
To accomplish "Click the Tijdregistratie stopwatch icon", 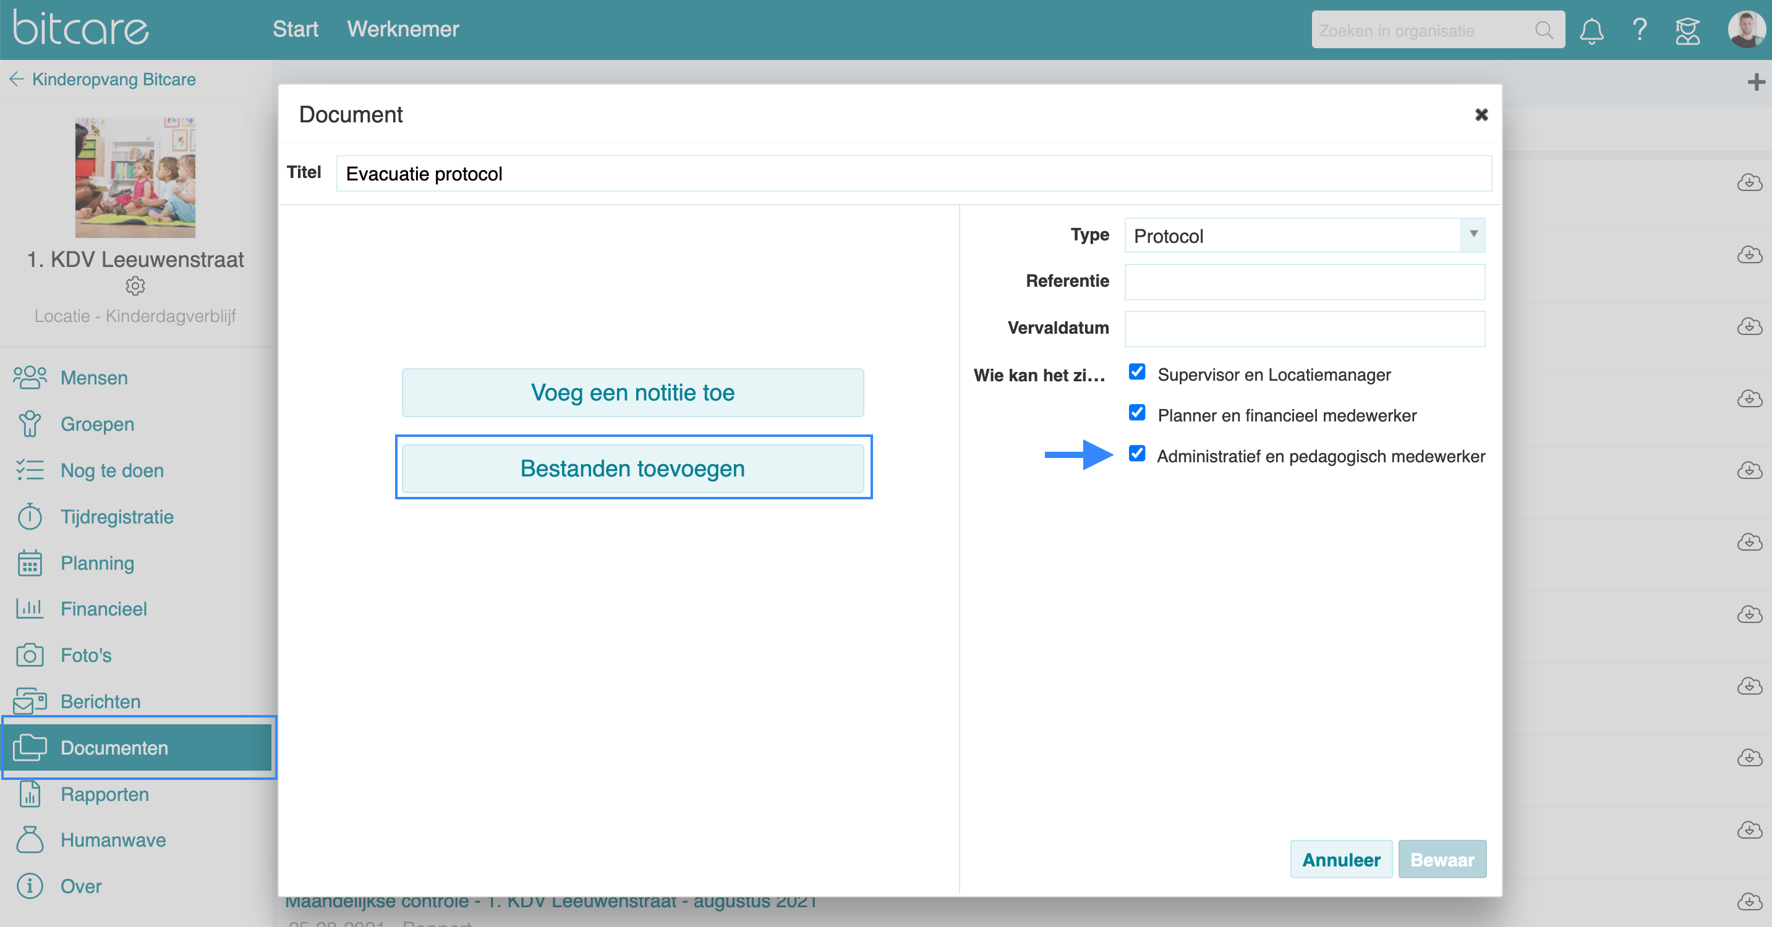I will (30, 517).
